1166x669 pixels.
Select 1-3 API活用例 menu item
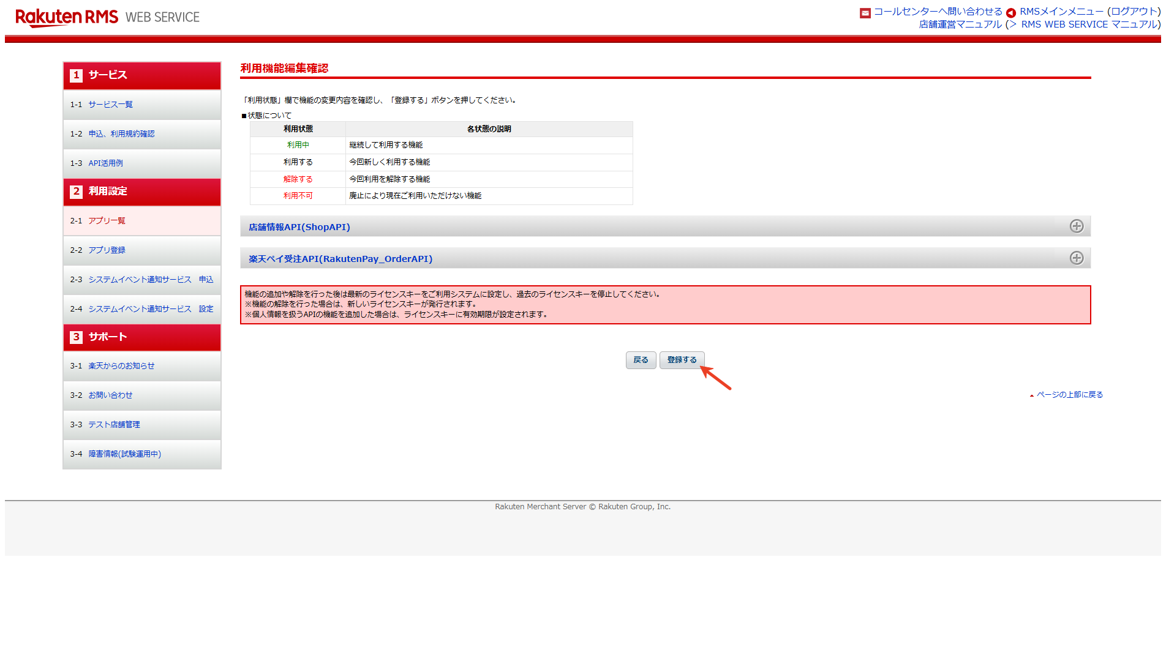142,163
